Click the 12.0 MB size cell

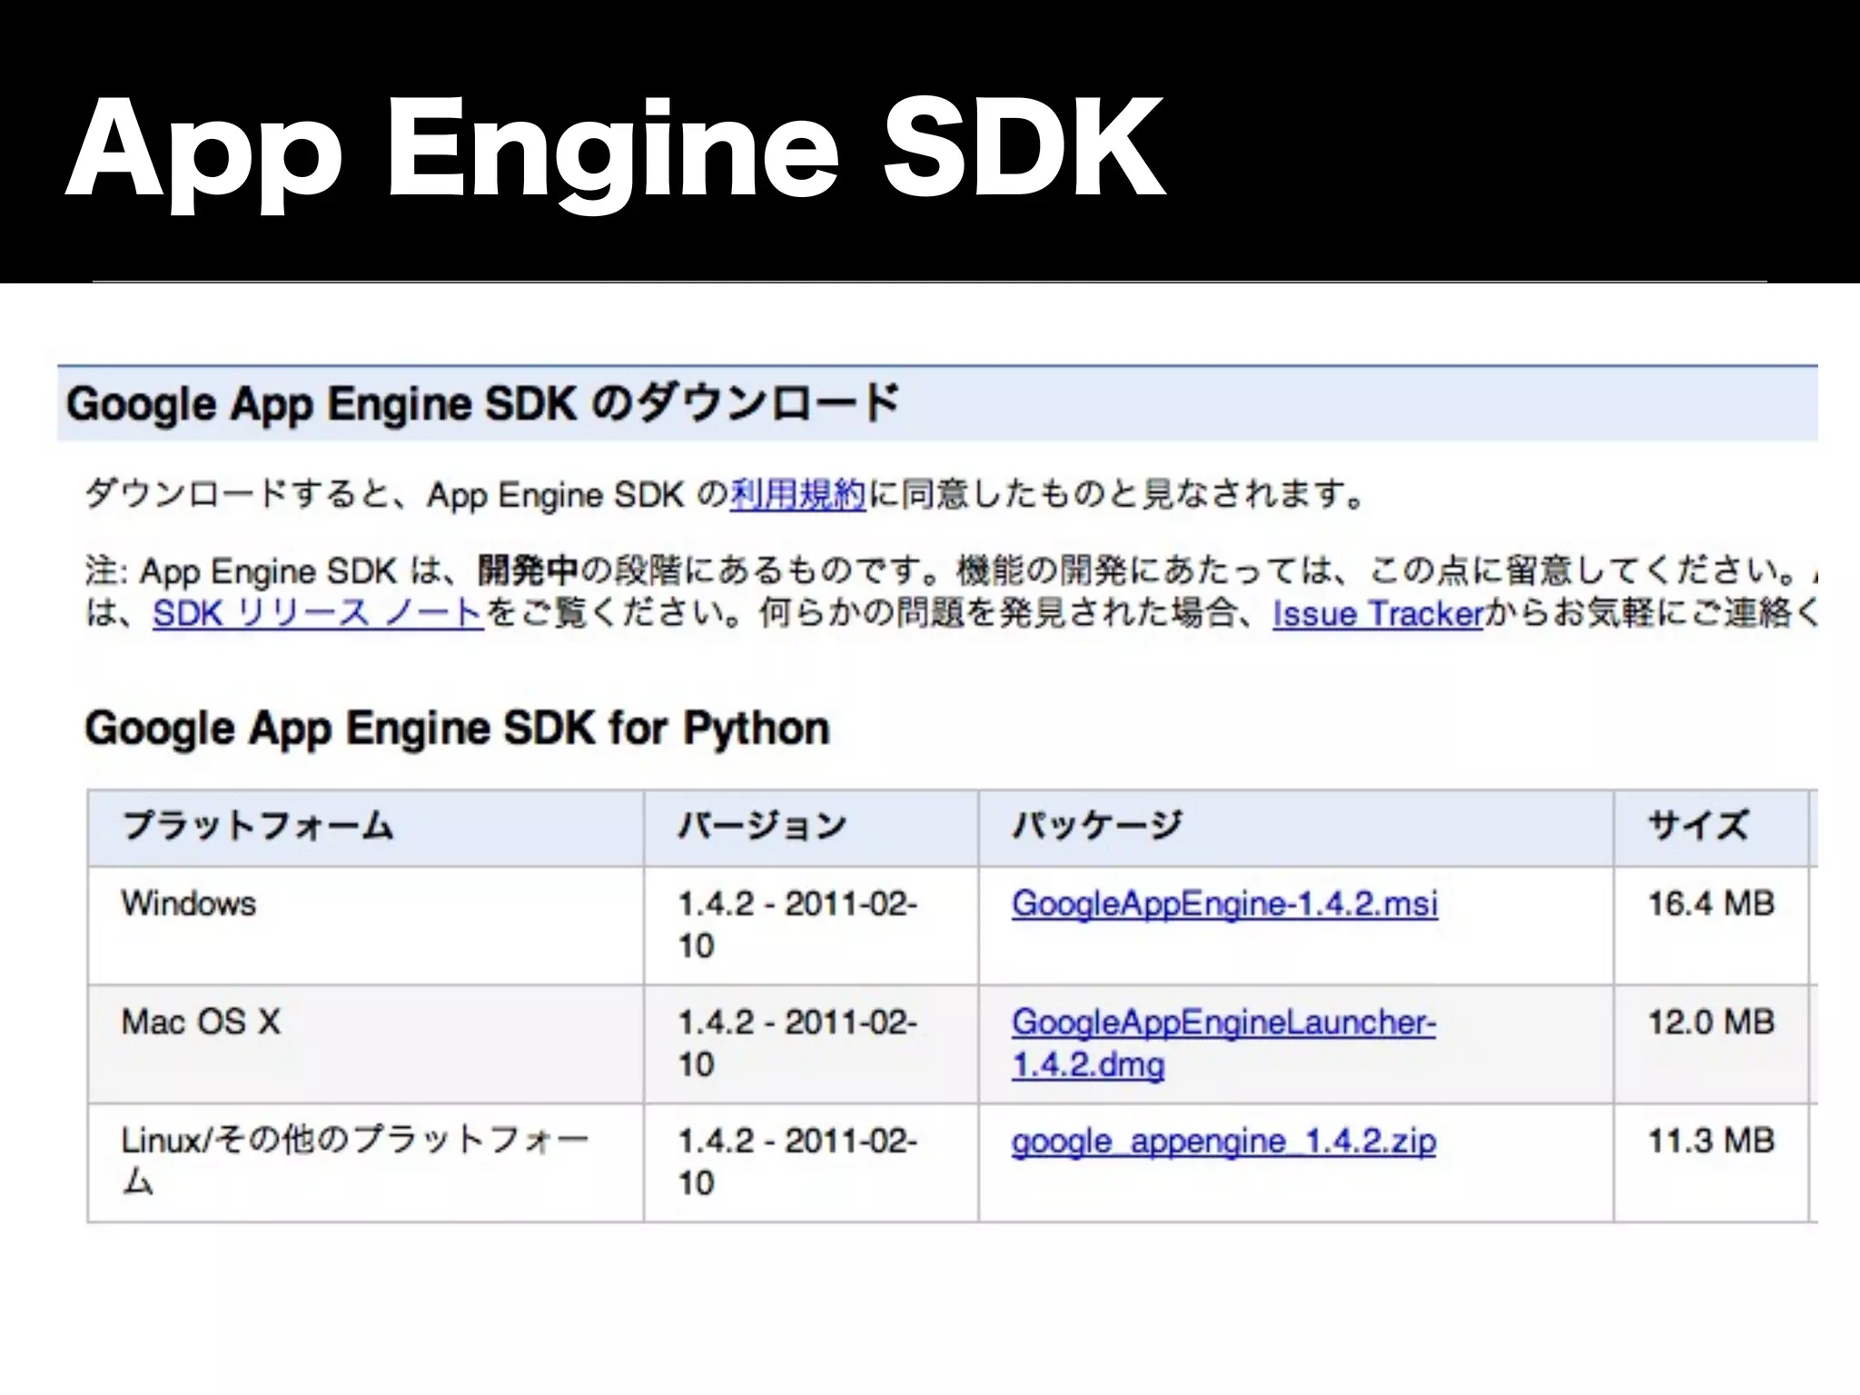pos(1710,1023)
